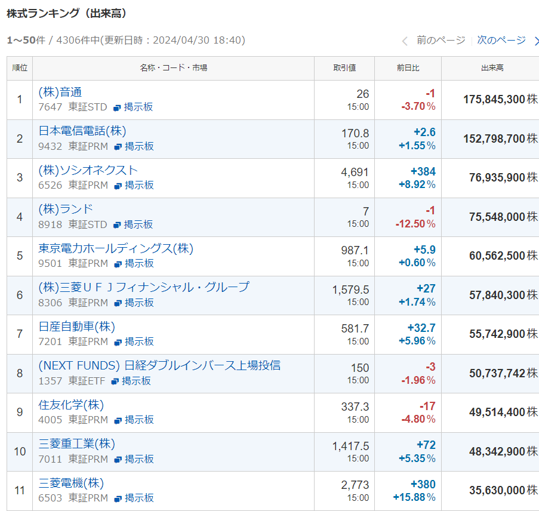Open the 掲示板 board icon for 日産自動車

coord(118,342)
